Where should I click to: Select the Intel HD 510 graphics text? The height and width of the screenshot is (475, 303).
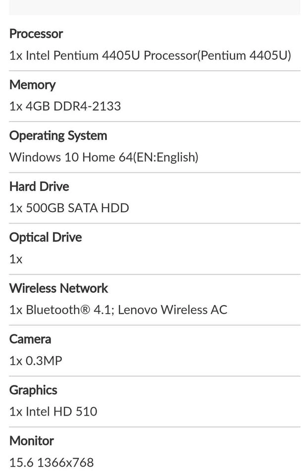pyautogui.click(x=53, y=411)
